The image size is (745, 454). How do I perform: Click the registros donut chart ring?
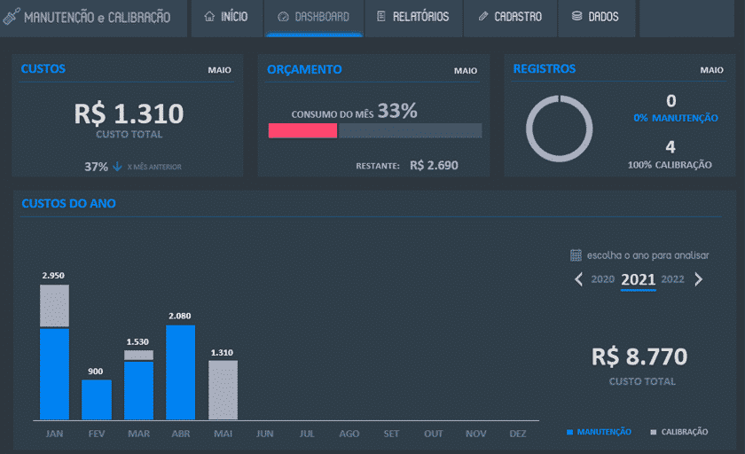click(560, 129)
